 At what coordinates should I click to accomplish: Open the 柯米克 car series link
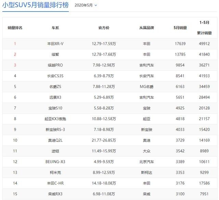point(55,173)
